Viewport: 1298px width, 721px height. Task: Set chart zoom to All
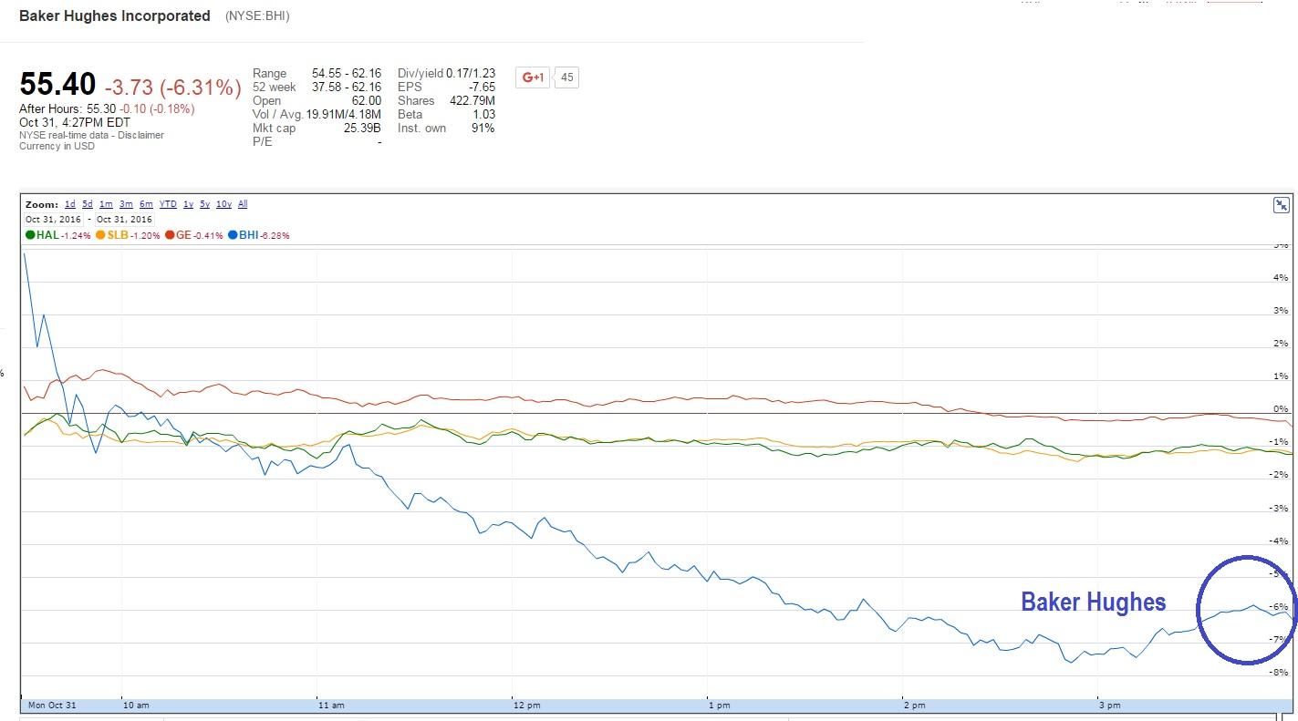click(243, 204)
